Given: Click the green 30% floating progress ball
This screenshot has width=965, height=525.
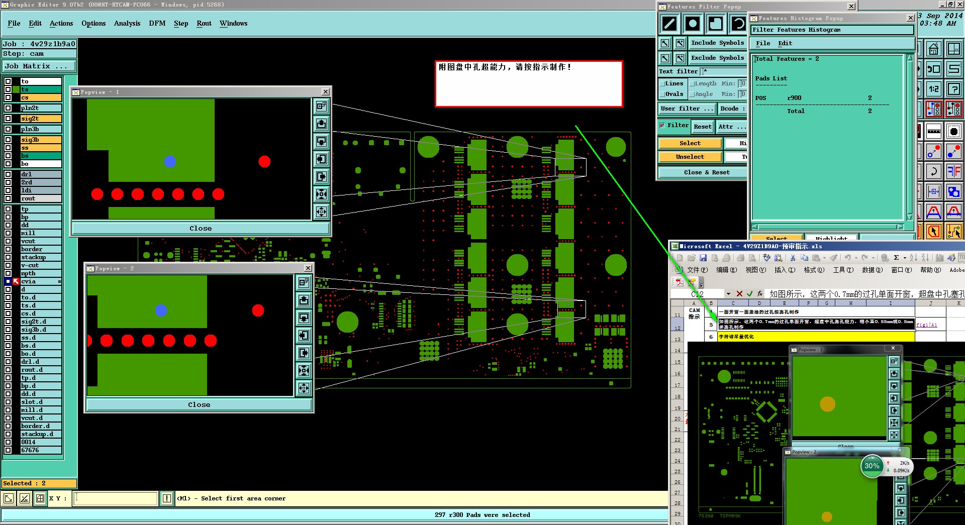Looking at the screenshot, I should tap(872, 466).
